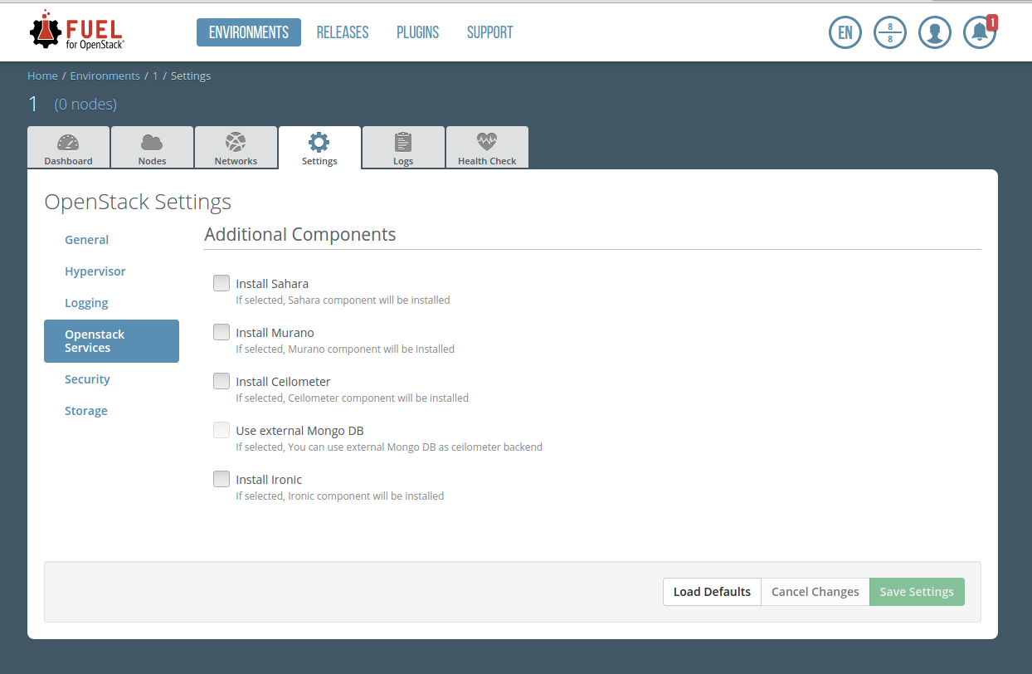Viewport: 1032px width, 674px height.
Task: Select Hypervisor in settings sidebar
Action: (95, 271)
